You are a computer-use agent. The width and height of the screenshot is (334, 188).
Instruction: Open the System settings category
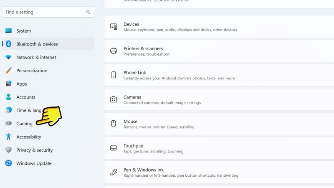tap(48, 30)
